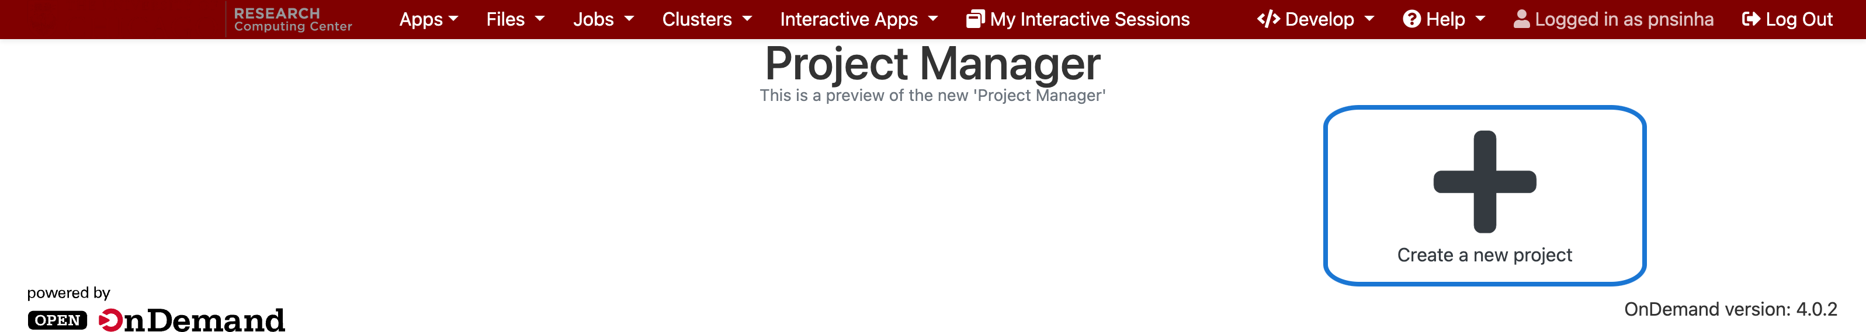This screenshot has height=332, width=1866.
Task: Click the large plus icon
Action: click(x=1485, y=181)
